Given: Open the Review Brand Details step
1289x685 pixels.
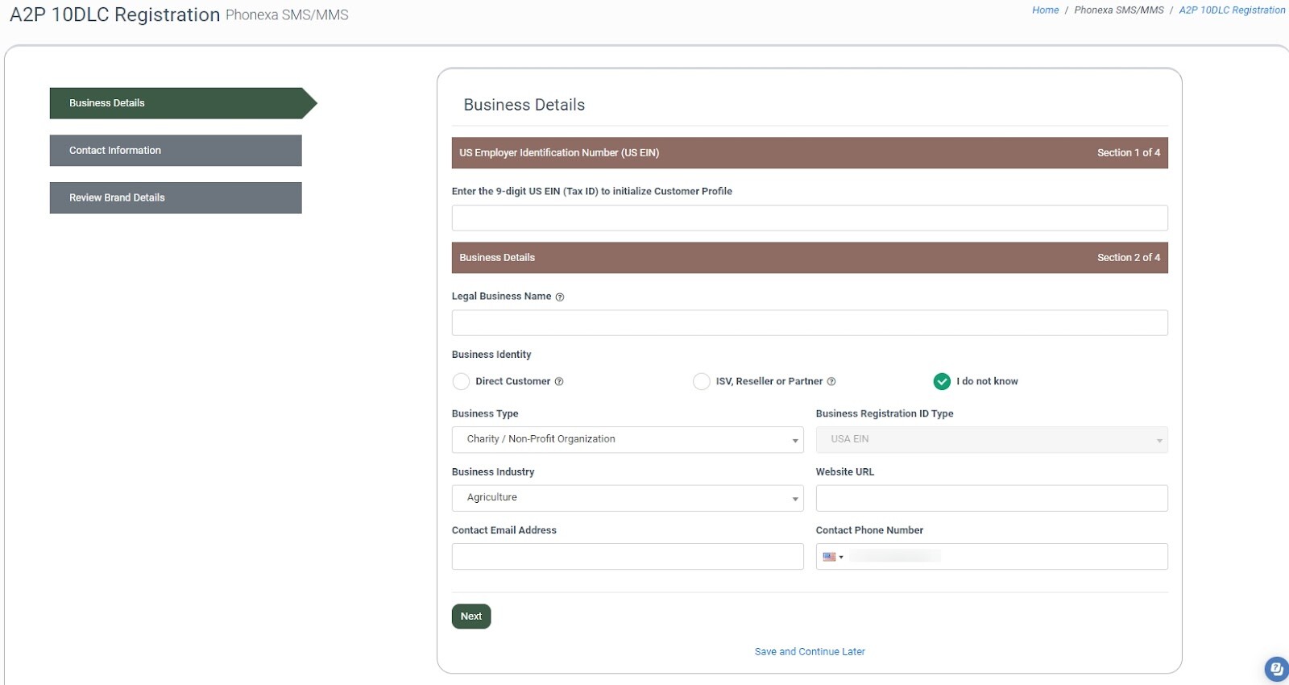Looking at the screenshot, I should pos(176,197).
